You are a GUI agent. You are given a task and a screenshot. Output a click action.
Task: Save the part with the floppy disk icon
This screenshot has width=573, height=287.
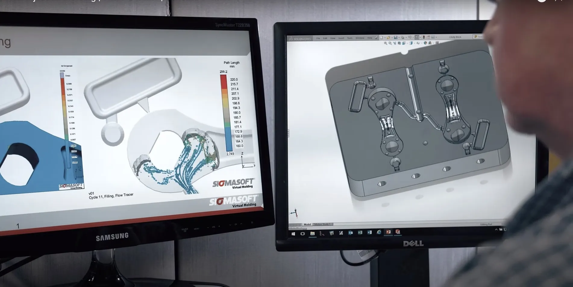(x=396, y=38)
